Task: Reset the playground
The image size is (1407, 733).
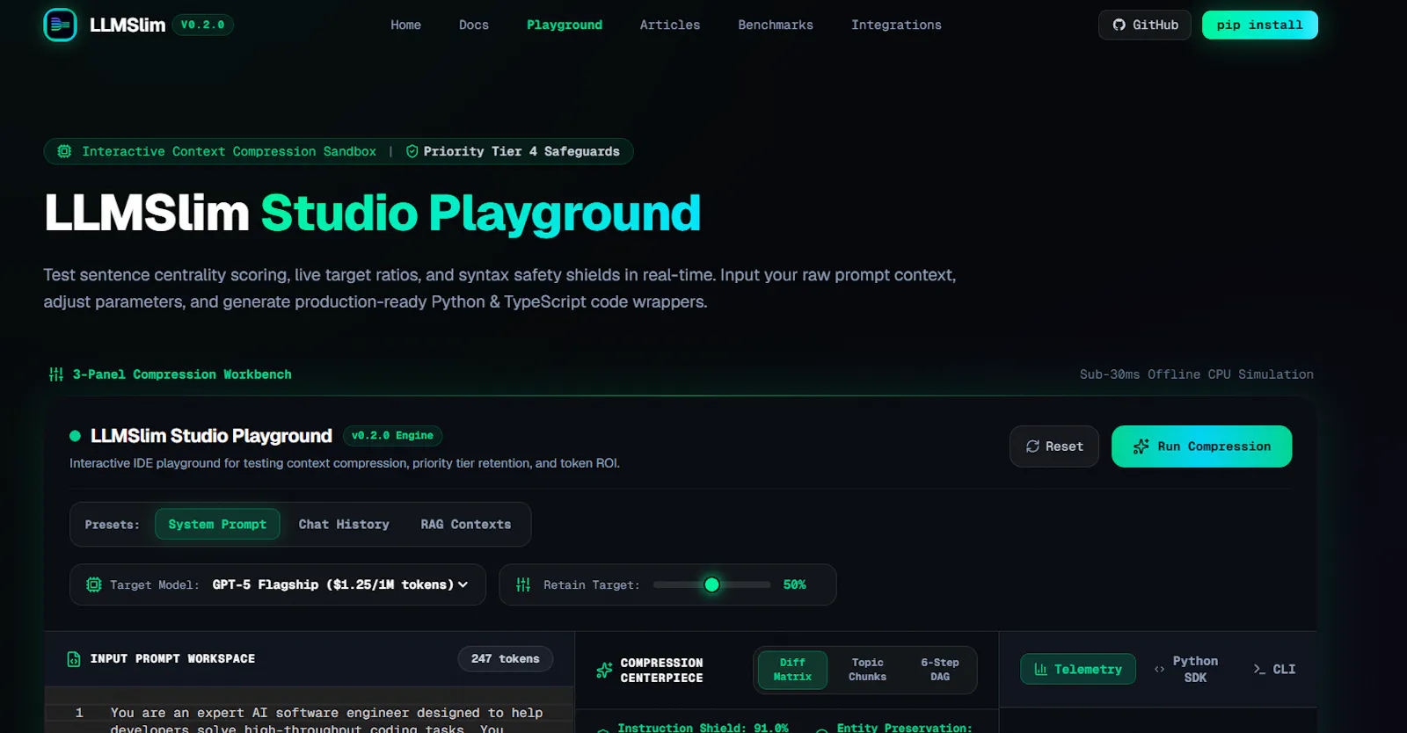Action: click(x=1053, y=446)
